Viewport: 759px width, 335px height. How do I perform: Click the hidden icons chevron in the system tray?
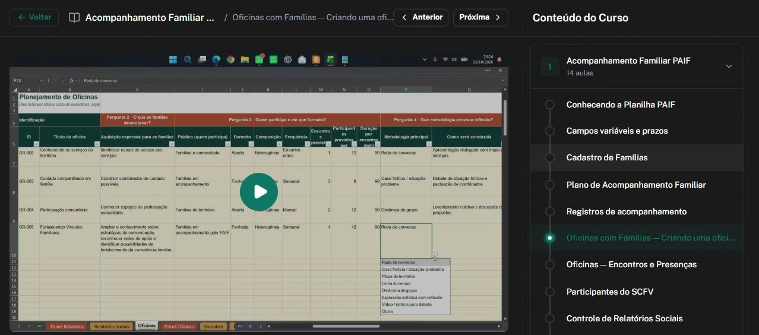coord(425,59)
